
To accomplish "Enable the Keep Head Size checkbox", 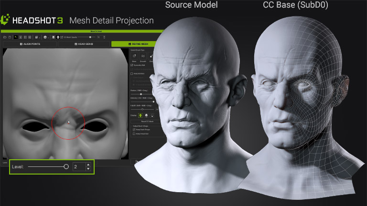I will tap(134, 134).
